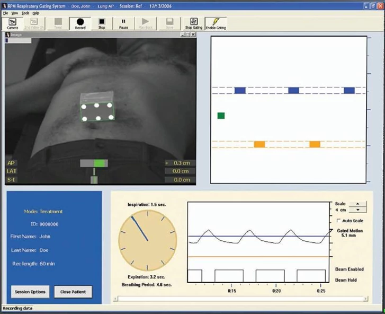
Task: Click the Camera toolbar icon
Action: click(12, 23)
